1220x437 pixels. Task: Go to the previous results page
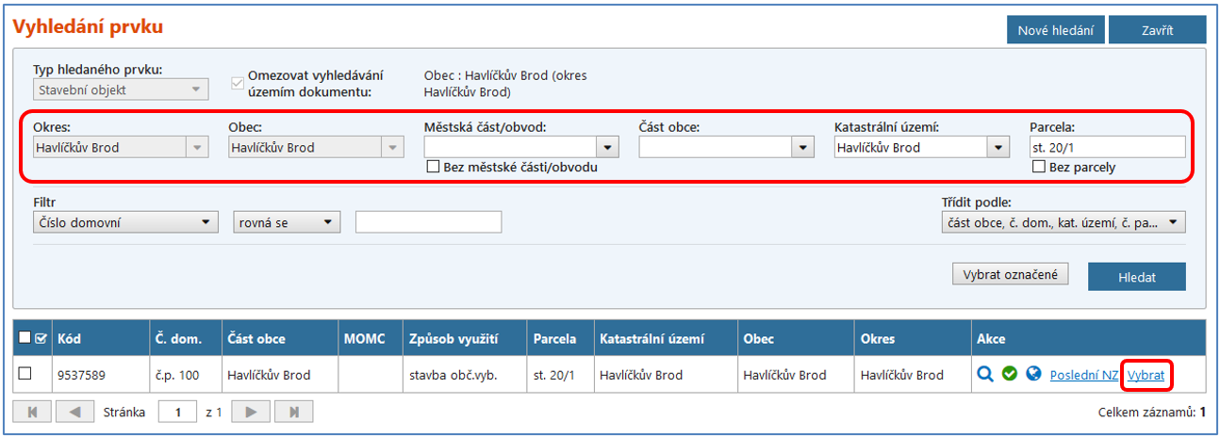[77, 412]
